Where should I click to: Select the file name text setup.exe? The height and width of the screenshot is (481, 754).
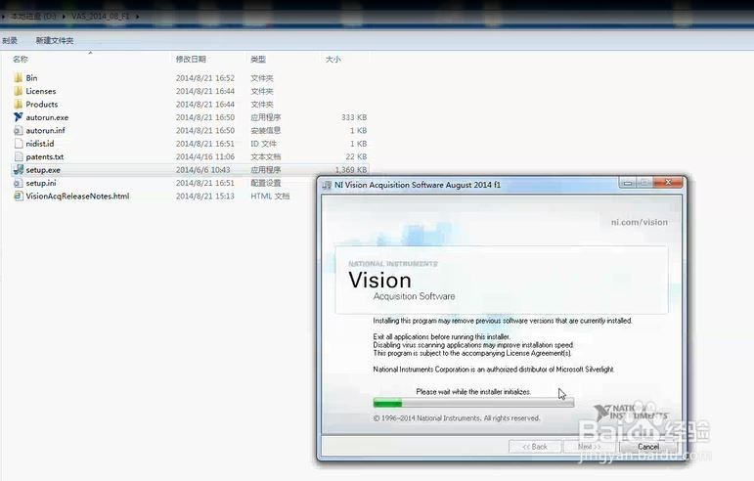[43, 170]
